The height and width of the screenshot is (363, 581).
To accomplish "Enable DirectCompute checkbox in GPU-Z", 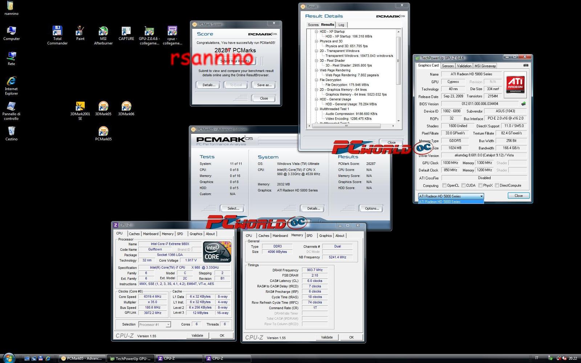I will pos(497,185).
